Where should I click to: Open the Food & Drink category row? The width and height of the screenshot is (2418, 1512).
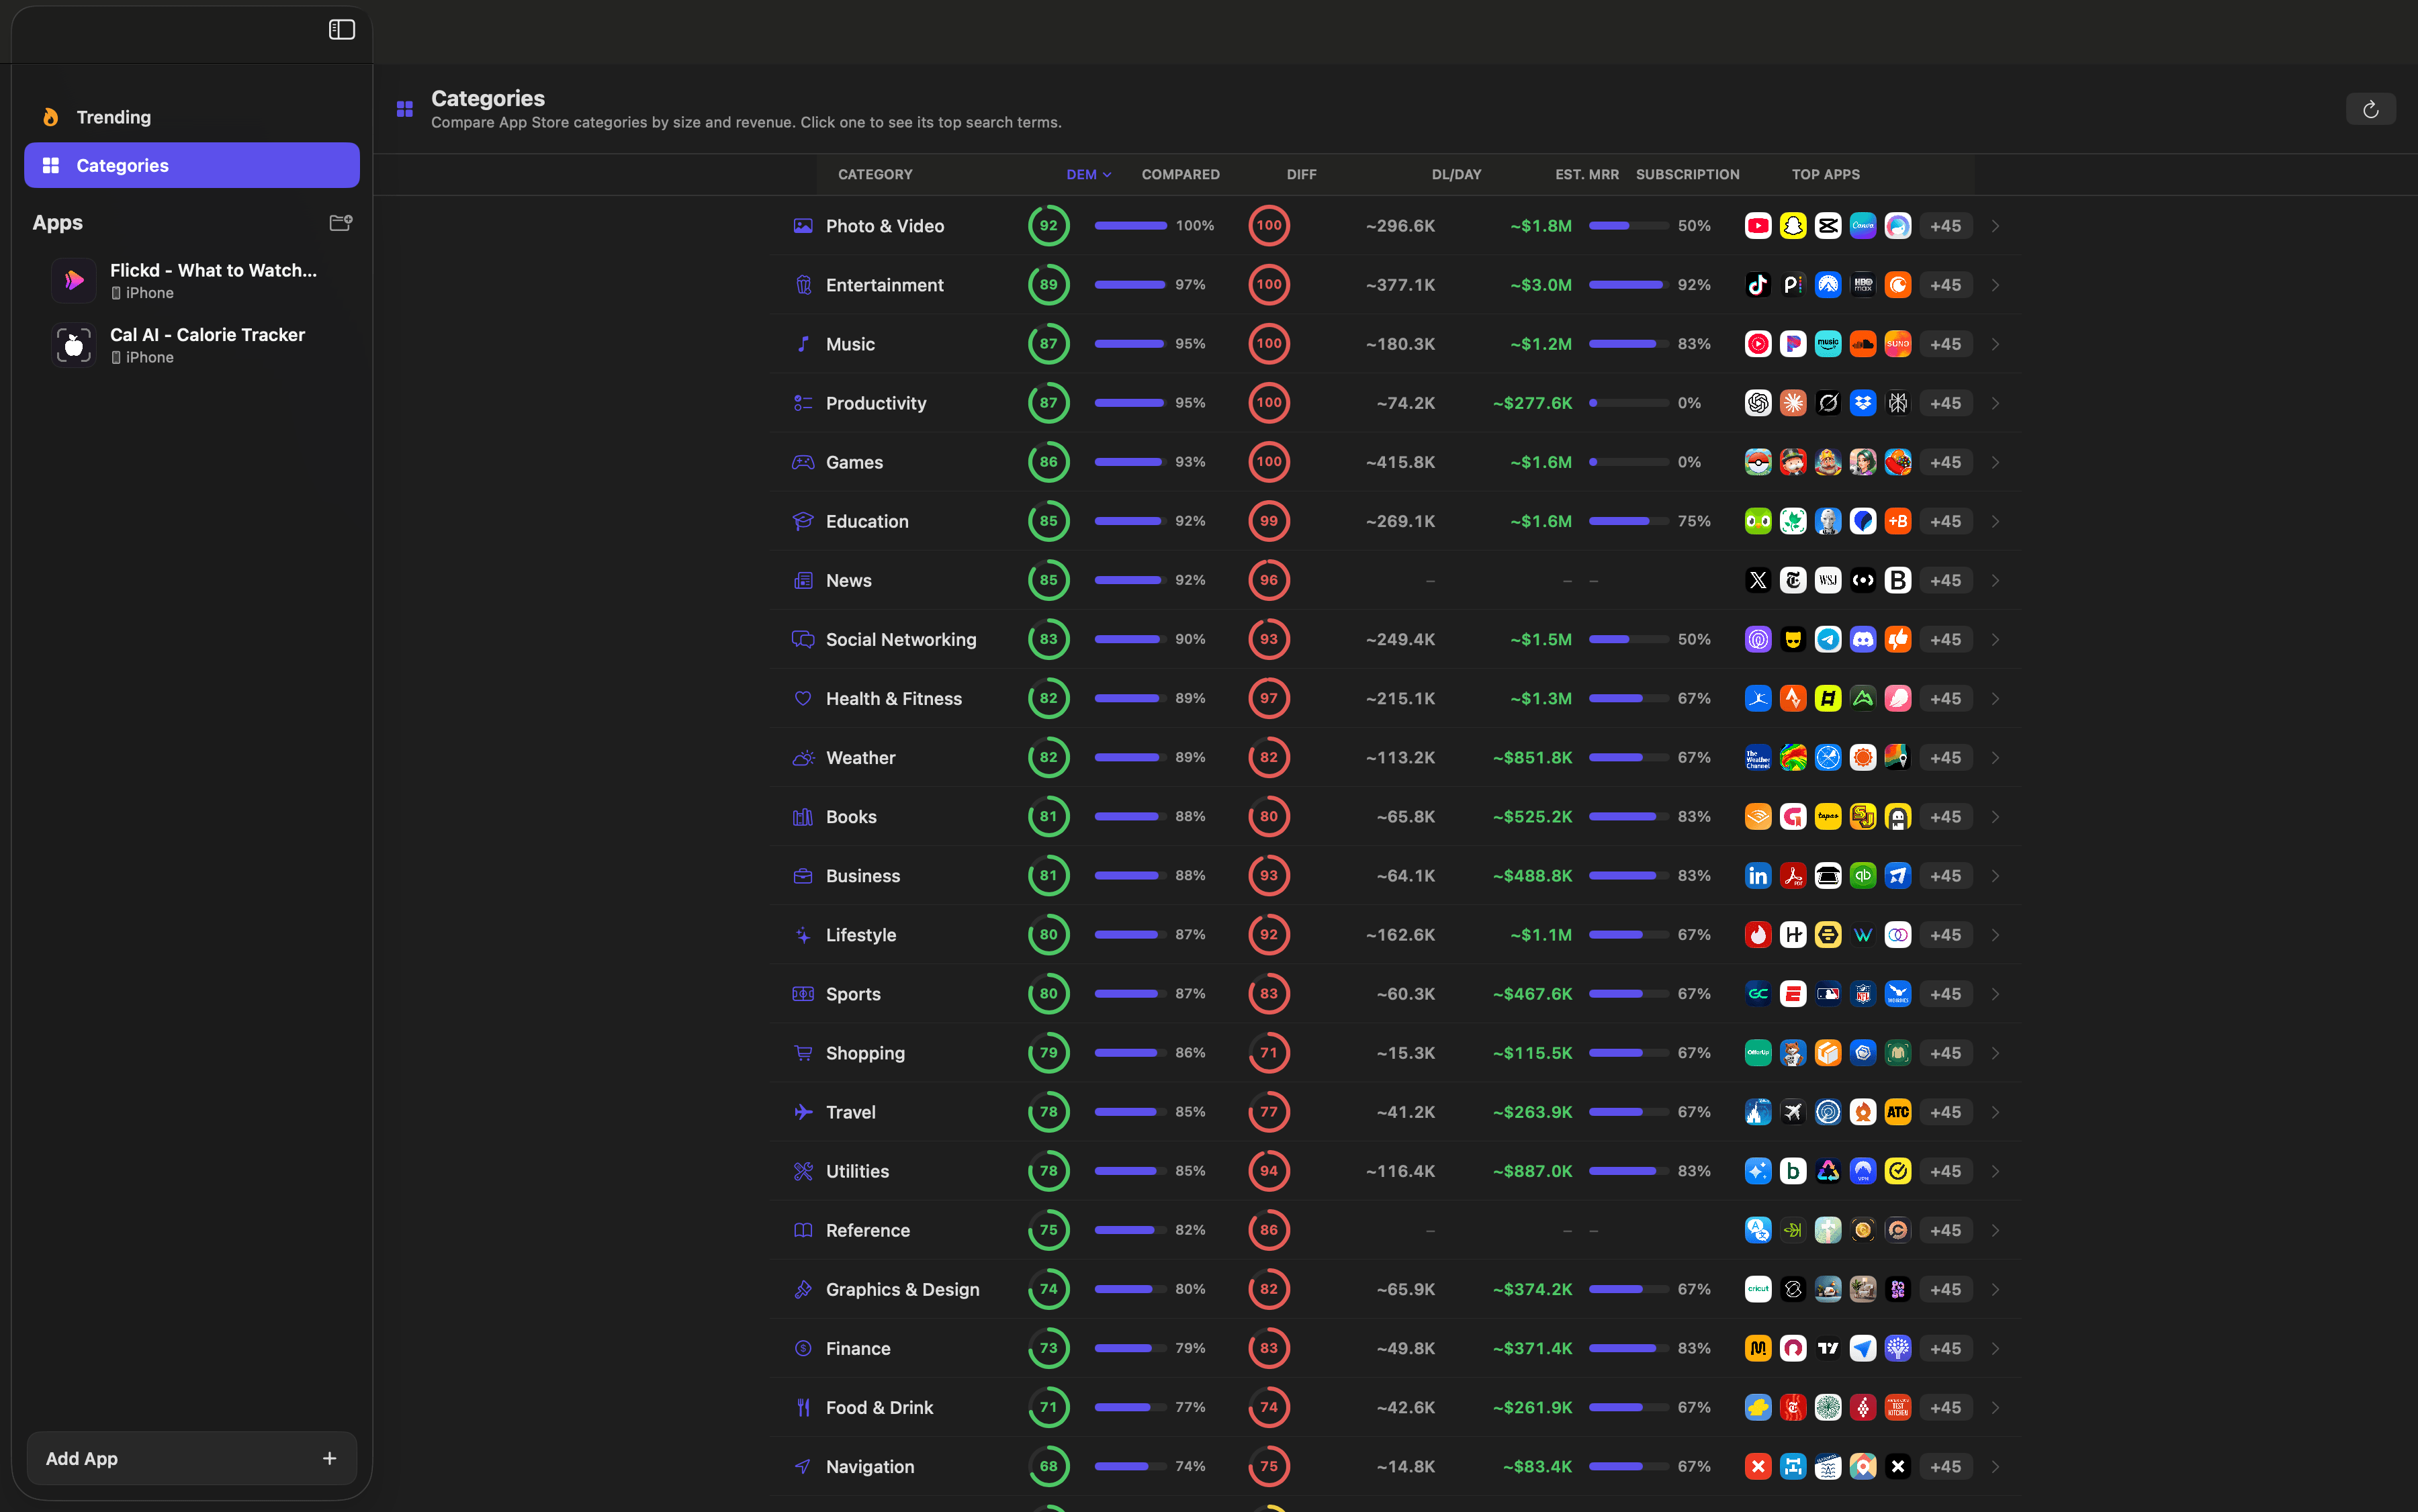(x=1394, y=1407)
